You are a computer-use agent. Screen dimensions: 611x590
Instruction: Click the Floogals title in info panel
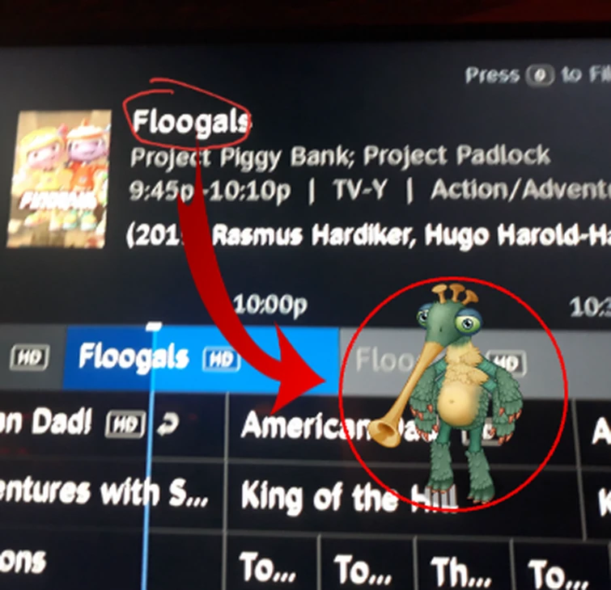[192, 121]
